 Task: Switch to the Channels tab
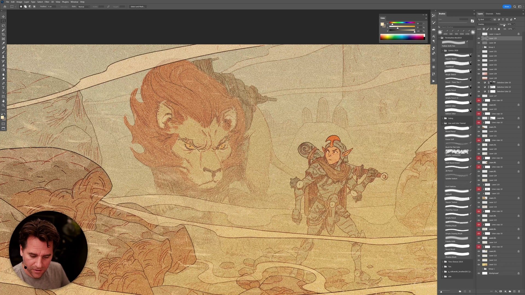489,14
